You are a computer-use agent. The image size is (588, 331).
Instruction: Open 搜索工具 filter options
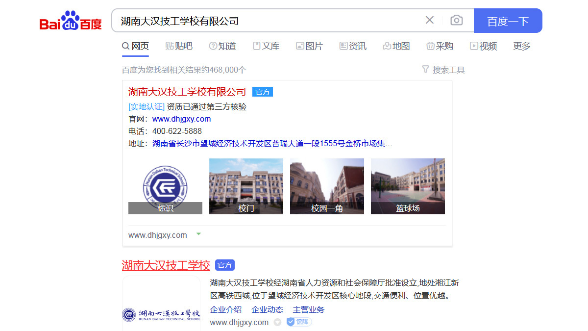coord(443,70)
